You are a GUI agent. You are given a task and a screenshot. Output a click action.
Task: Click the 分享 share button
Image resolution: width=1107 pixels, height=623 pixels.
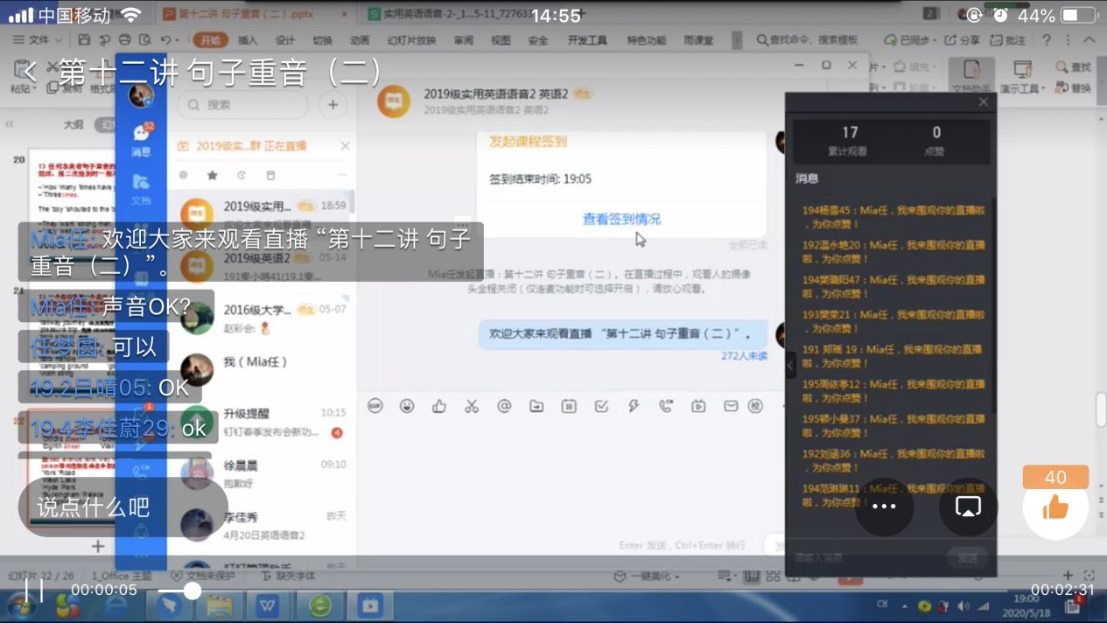963,40
